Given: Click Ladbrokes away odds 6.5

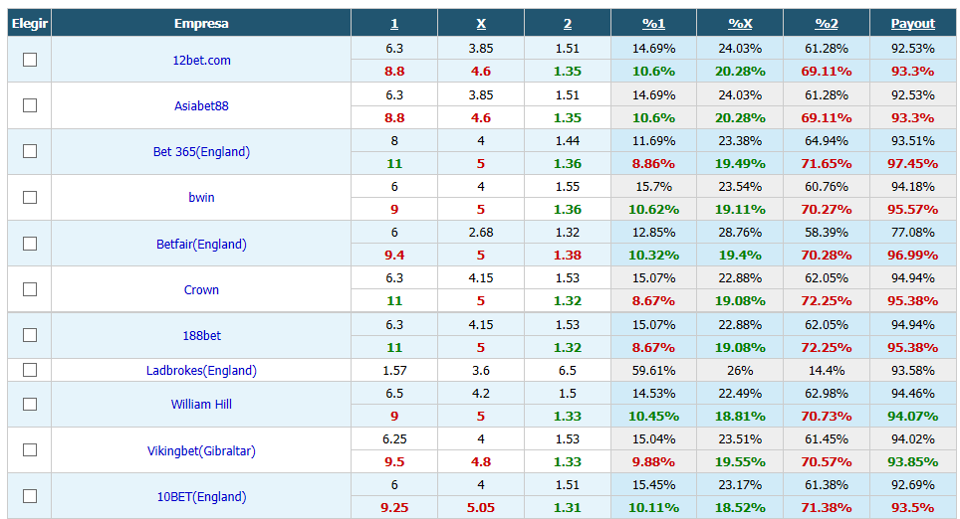Looking at the screenshot, I should (x=568, y=371).
